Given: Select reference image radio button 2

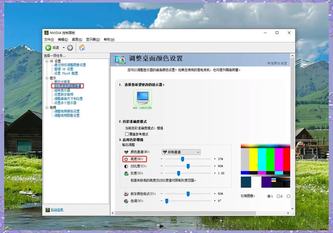Looking at the screenshot, I should pyautogui.click(x=278, y=196).
